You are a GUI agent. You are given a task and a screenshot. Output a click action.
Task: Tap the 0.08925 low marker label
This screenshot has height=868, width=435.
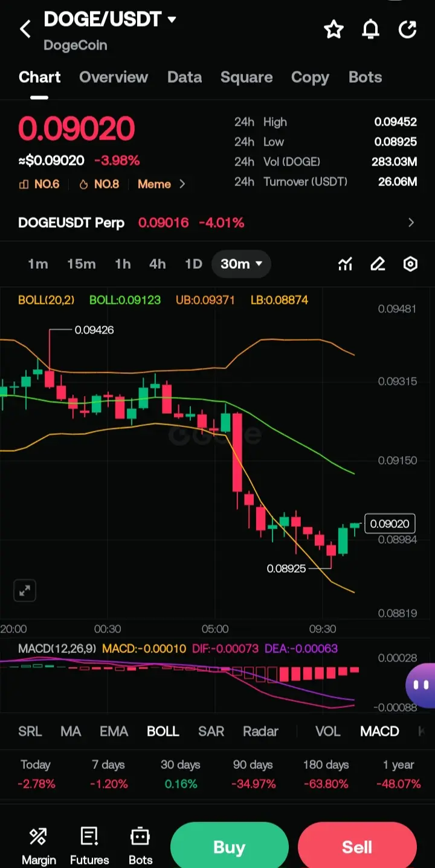pos(286,568)
